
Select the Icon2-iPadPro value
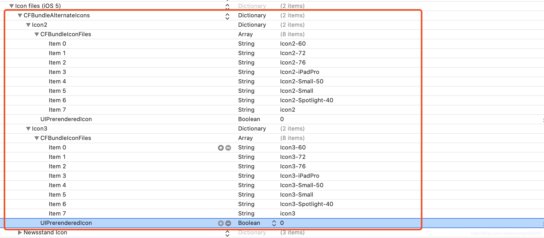(x=300, y=72)
